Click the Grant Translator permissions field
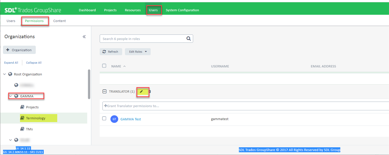 [246, 106]
